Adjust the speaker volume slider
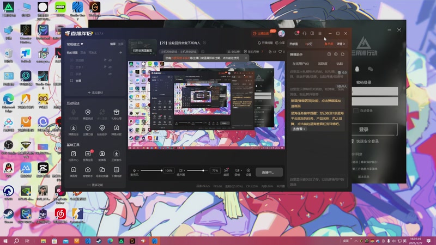This screenshot has width=436, height=245. pyautogui.click(x=197, y=170)
